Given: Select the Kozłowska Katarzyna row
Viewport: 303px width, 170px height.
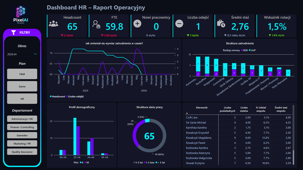Looking at the screenshot, I should 238,153.
